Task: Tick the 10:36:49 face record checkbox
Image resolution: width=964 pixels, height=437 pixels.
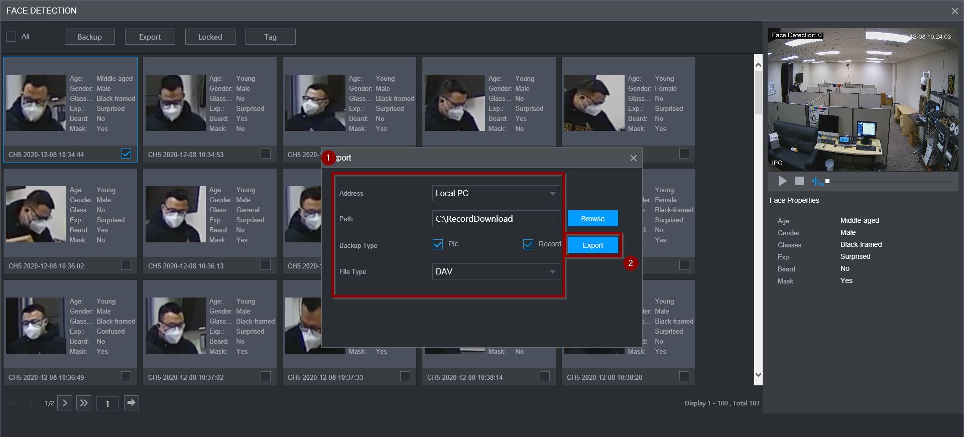Action: pos(126,376)
